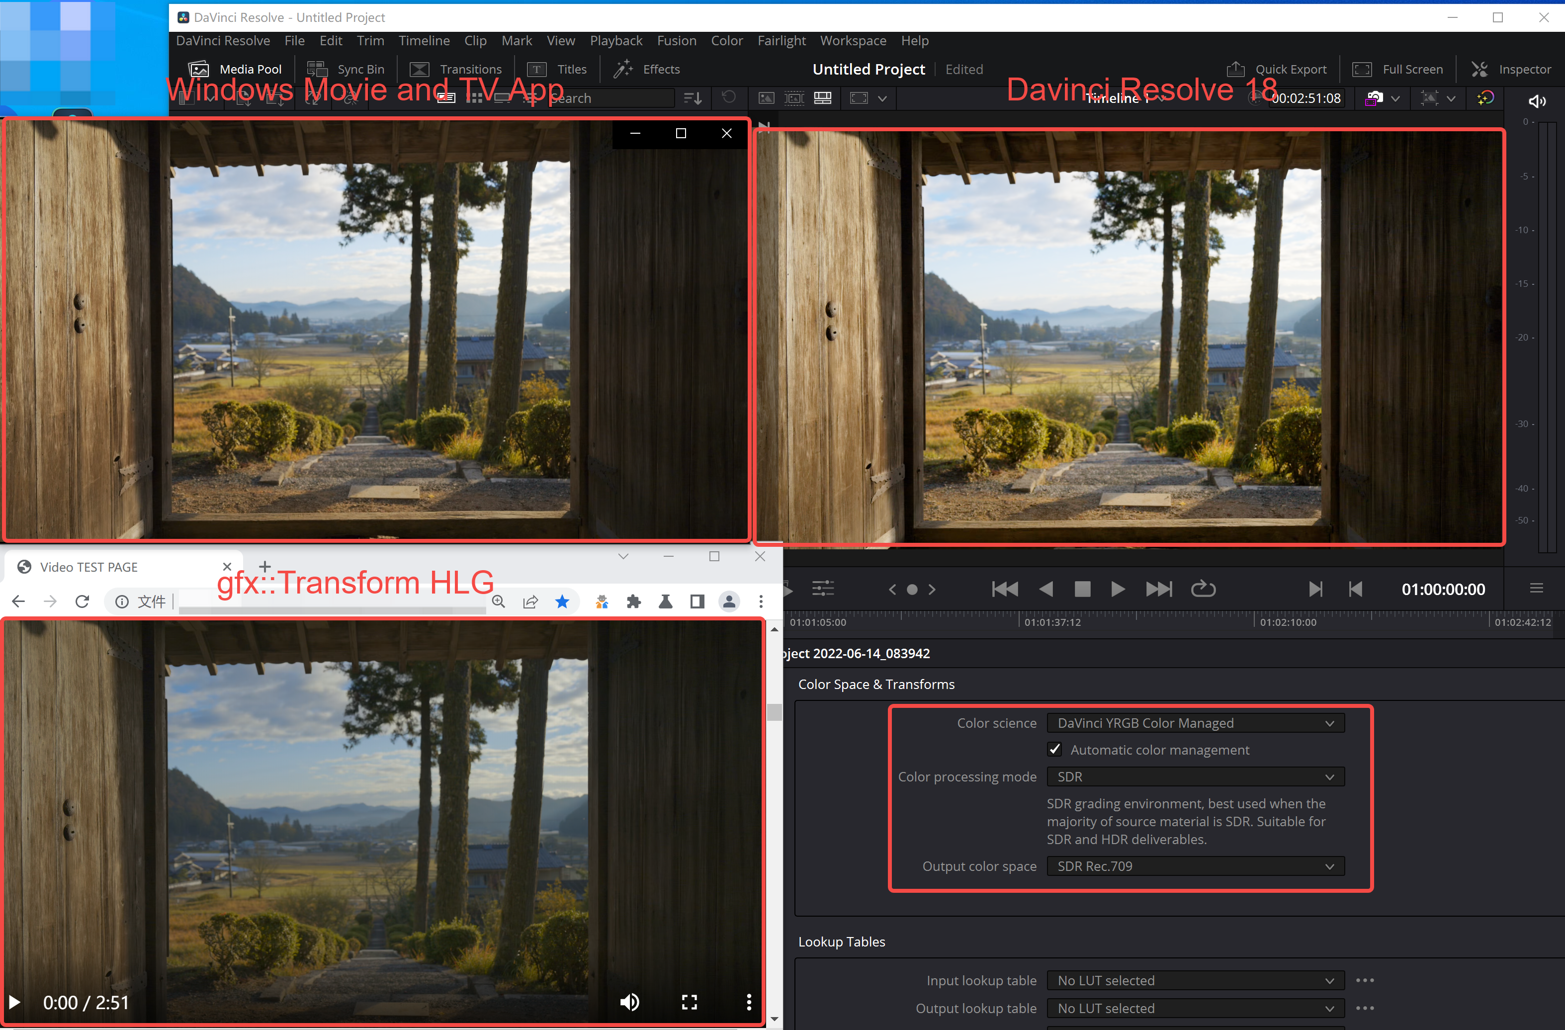
Task: Open the Fusion menu
Action: pyautogui.click(x=677, y=41)
